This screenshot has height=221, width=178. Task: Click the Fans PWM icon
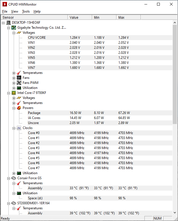pyautogui.click(x=19, y=83)
